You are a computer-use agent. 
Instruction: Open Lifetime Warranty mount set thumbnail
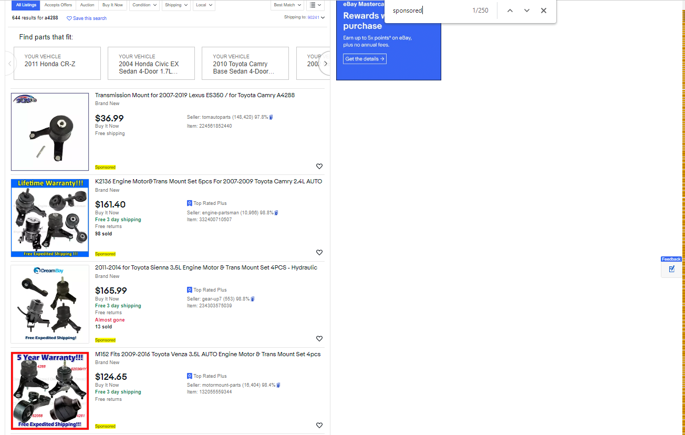50,218
